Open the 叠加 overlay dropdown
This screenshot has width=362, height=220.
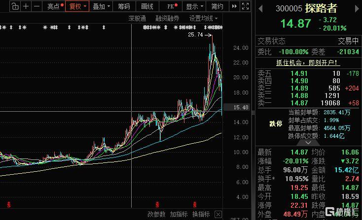(101, 6)
